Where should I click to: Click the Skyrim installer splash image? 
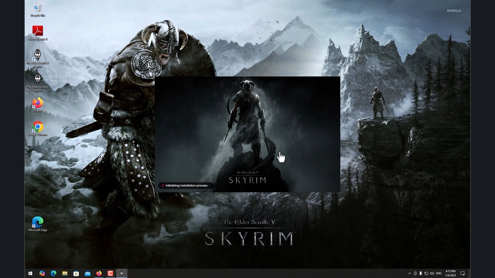pyautogui.click(x=247, y=134)
